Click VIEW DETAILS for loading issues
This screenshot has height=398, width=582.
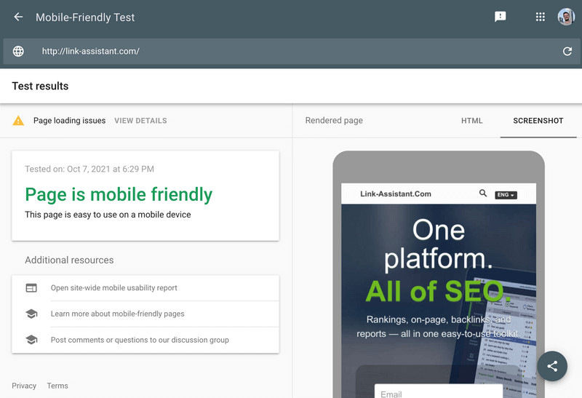point(140,121)
